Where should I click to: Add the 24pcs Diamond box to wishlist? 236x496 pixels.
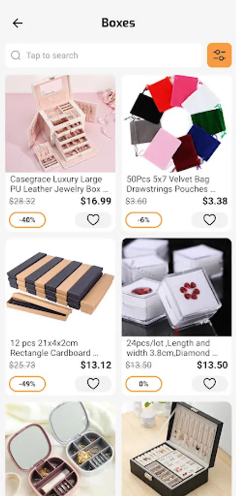(210, 384)
